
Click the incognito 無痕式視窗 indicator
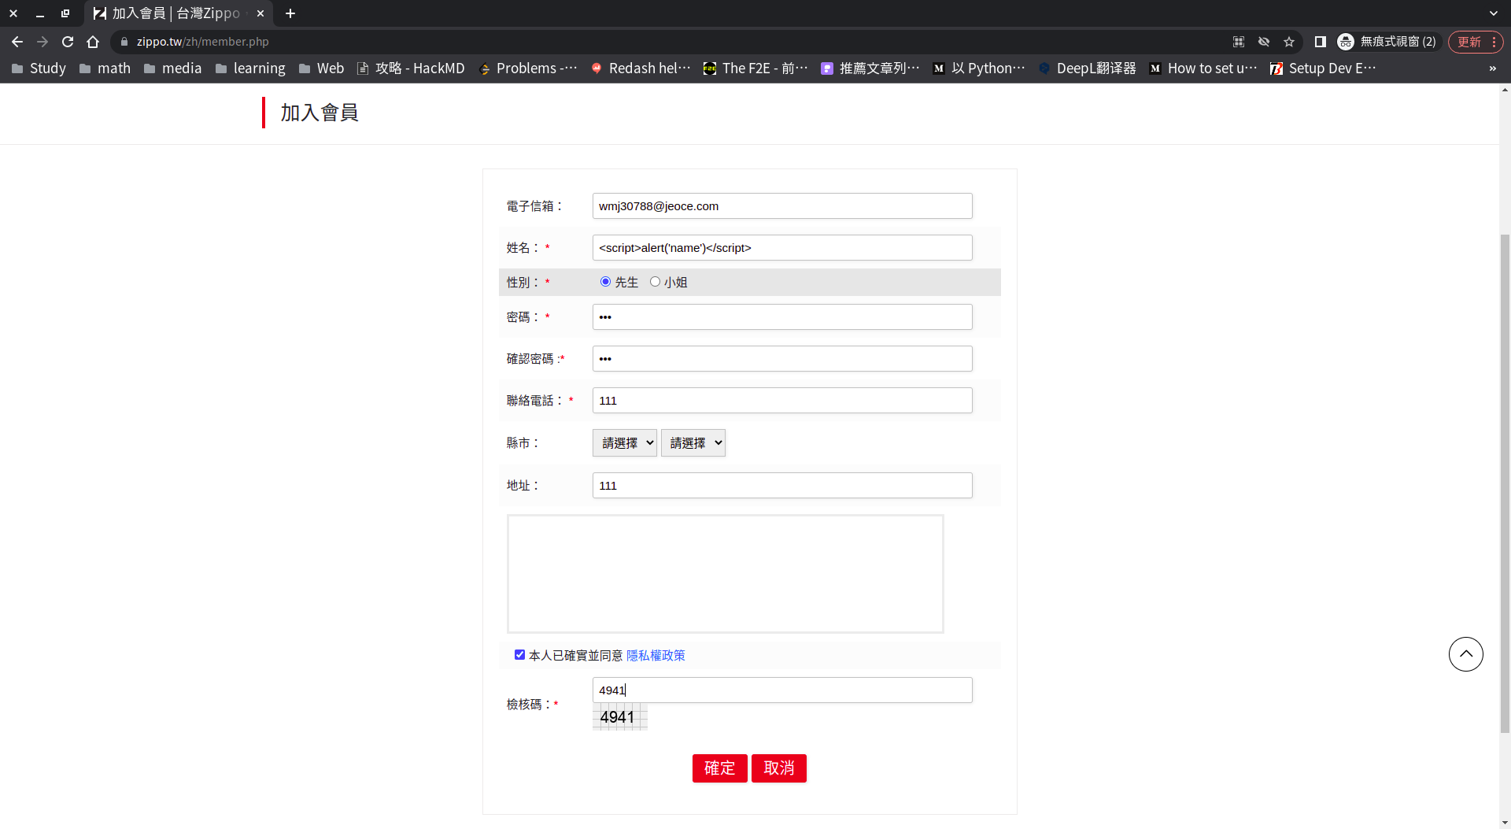point(1387,42)
